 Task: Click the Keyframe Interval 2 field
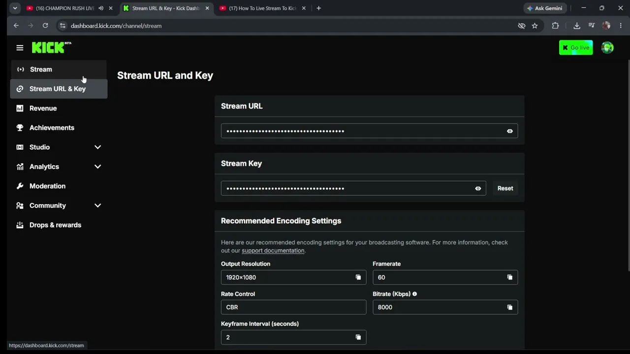293,337
